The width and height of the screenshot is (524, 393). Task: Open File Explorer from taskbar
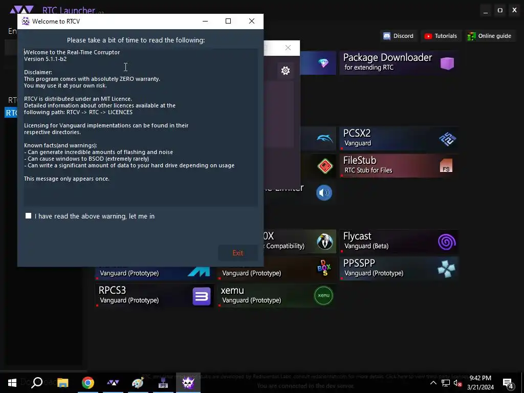point(62,383)
